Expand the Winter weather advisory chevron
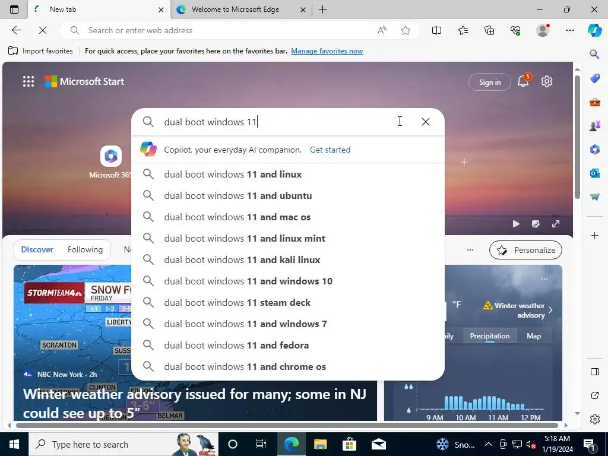 click(550, 310)
